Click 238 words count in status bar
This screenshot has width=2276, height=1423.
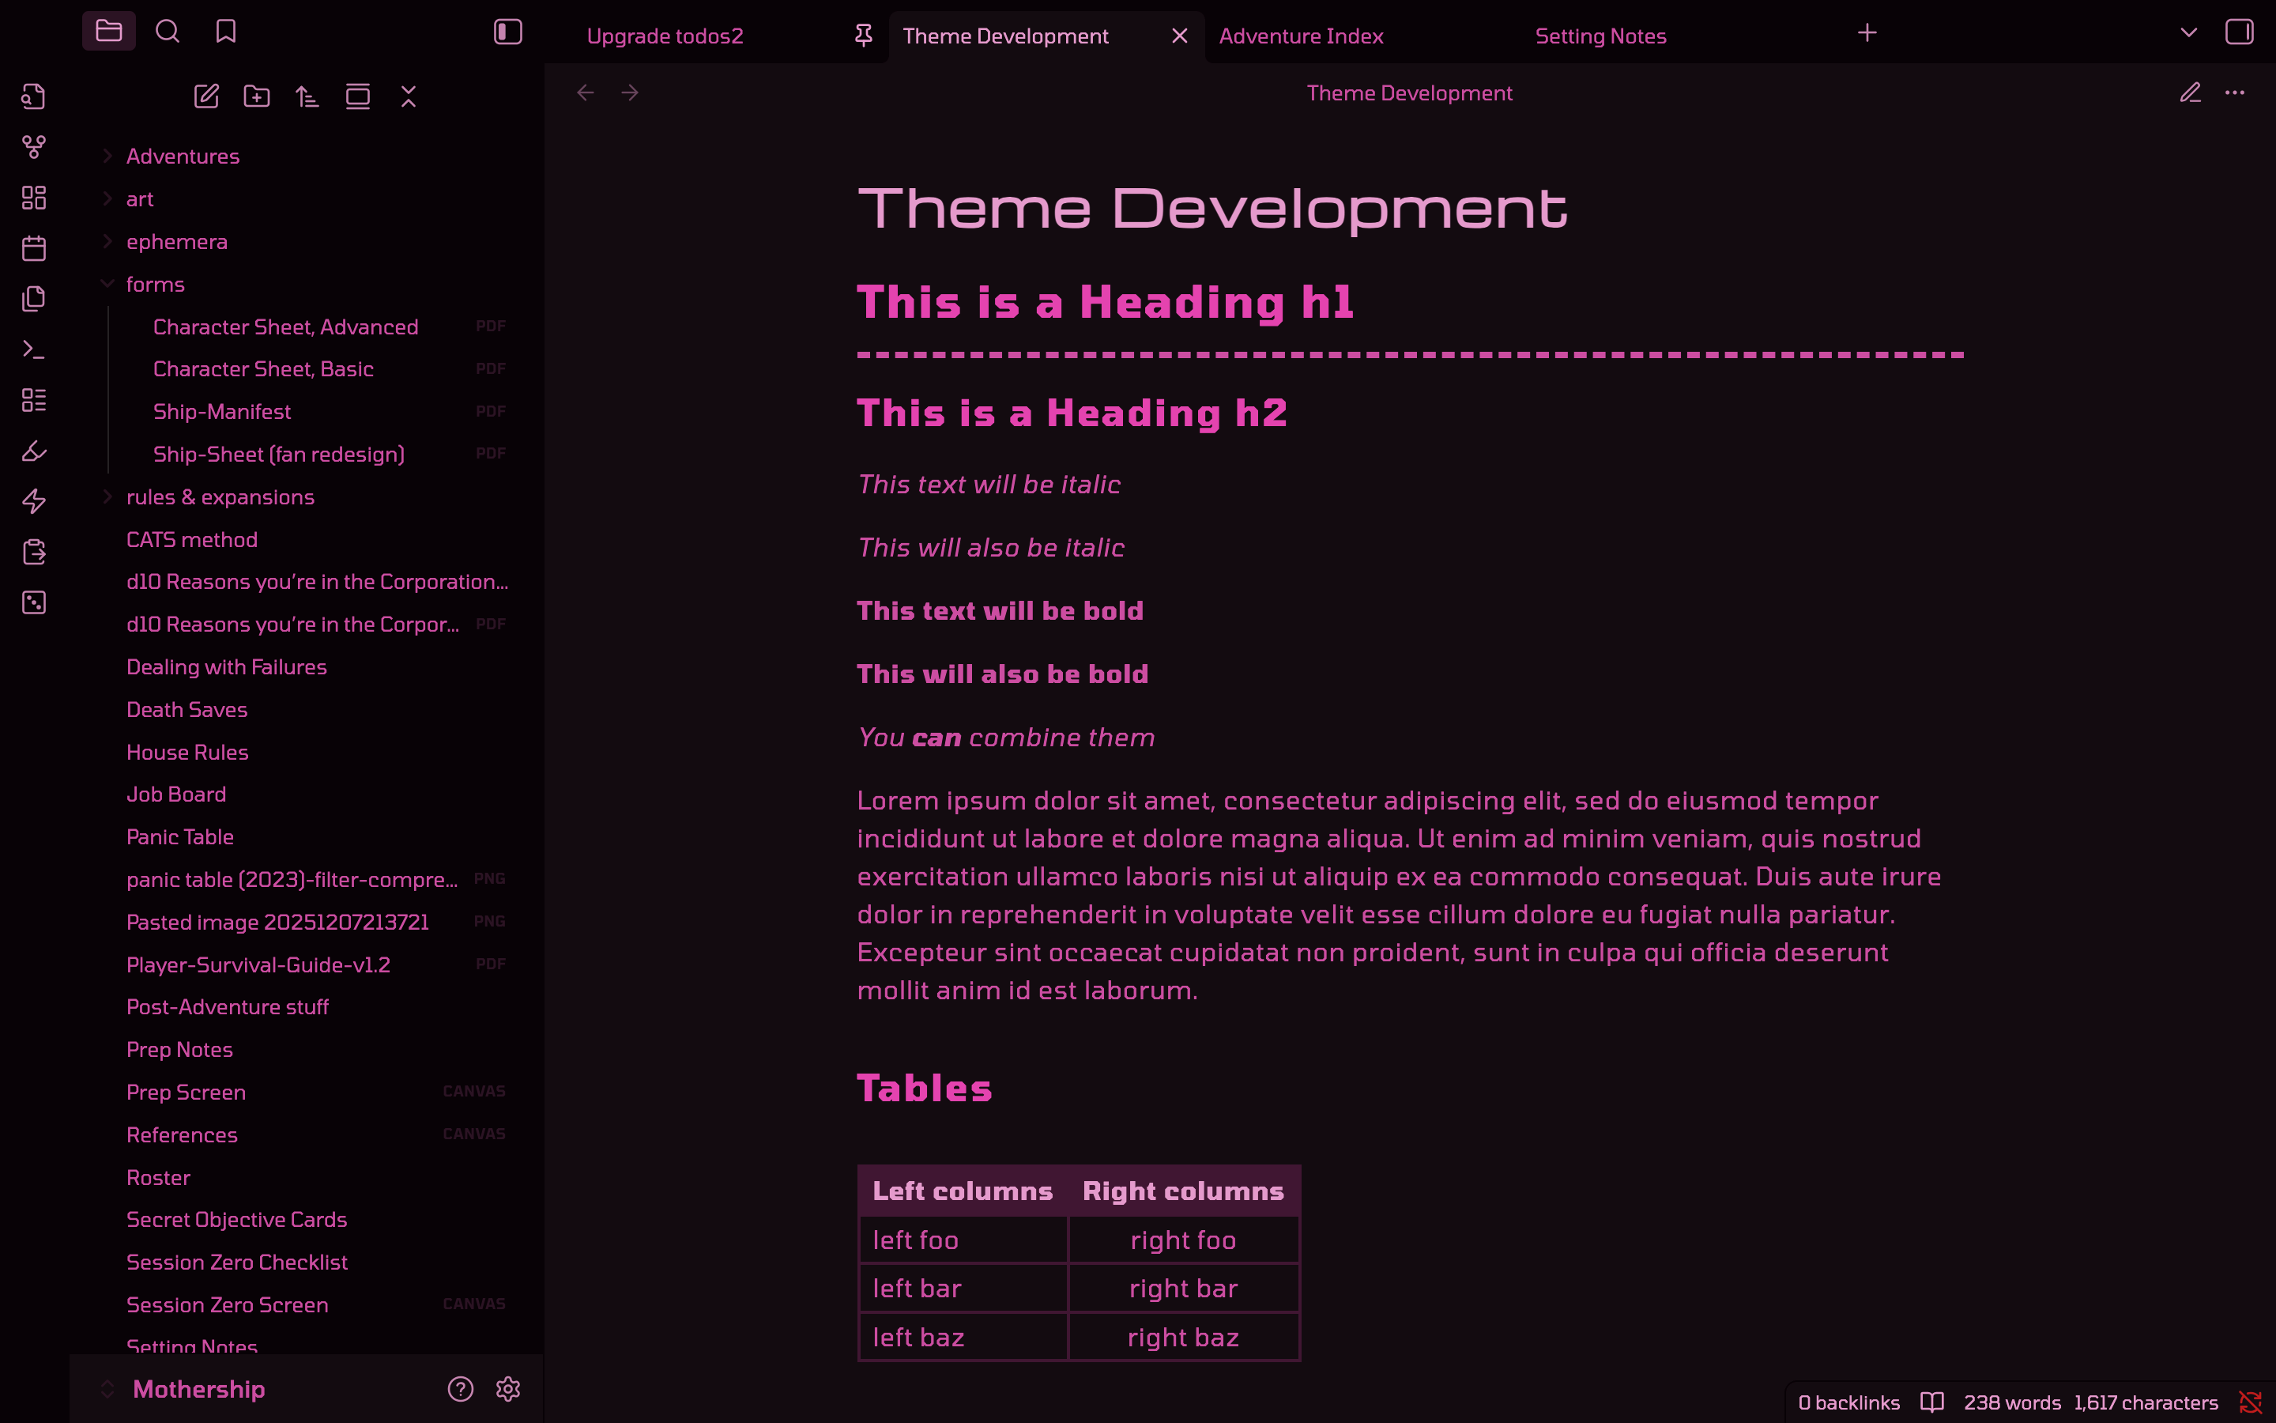click(2012, 1402)
